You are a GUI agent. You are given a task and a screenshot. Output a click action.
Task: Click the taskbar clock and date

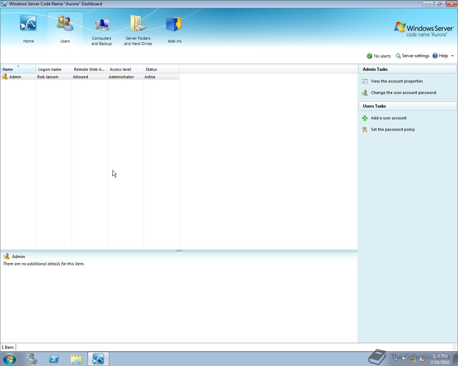(x=440, y=359)
